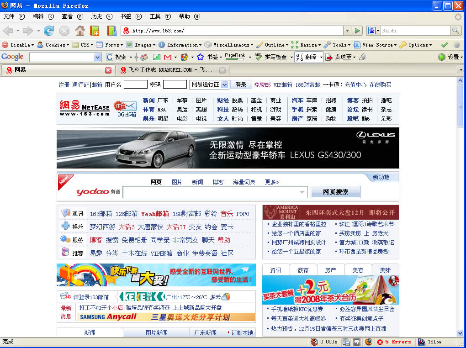Open the 书签 menu

click(x=131, y=16)
